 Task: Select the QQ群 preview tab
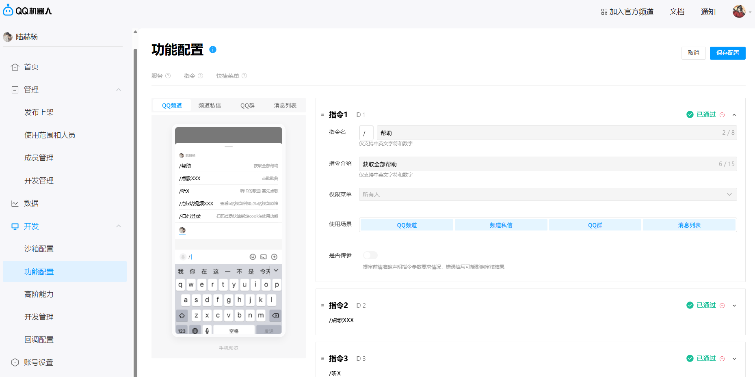247,106
